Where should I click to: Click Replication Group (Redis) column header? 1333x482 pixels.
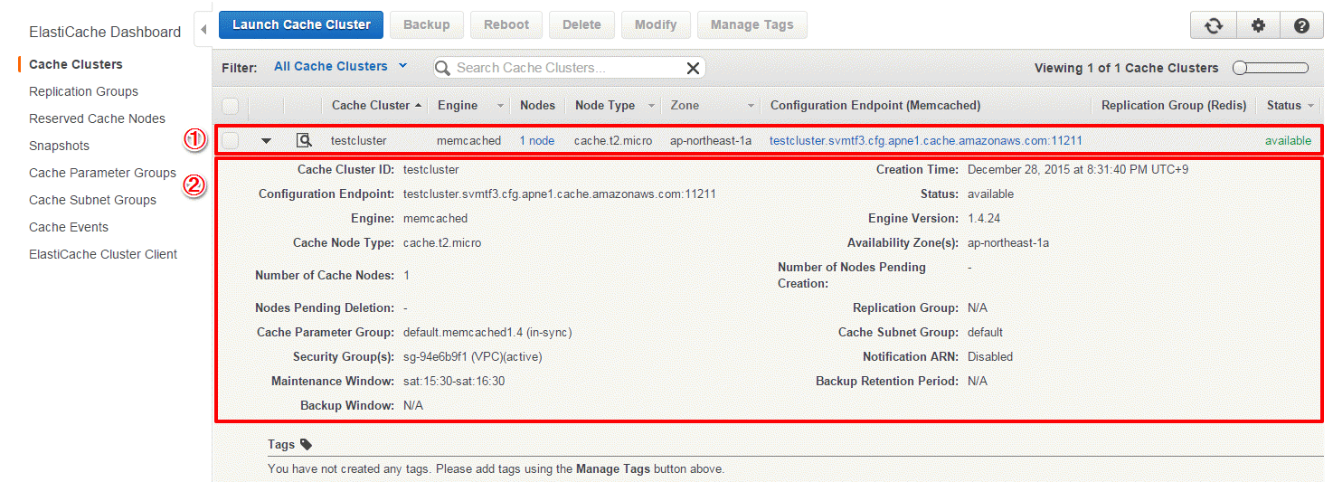click(1174, 105)
